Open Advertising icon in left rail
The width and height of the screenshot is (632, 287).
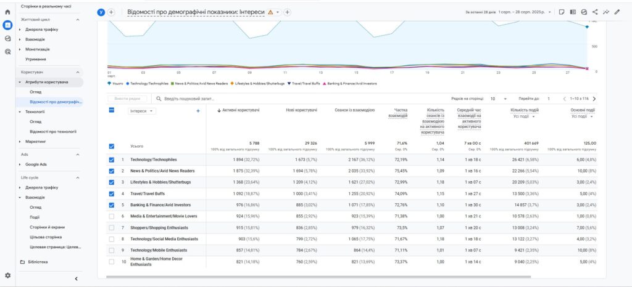point(7,52)
